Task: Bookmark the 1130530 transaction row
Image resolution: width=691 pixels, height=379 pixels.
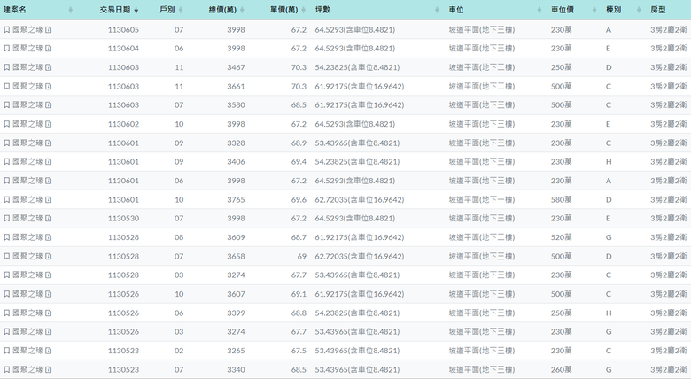Action: click(x=6, y=219)
